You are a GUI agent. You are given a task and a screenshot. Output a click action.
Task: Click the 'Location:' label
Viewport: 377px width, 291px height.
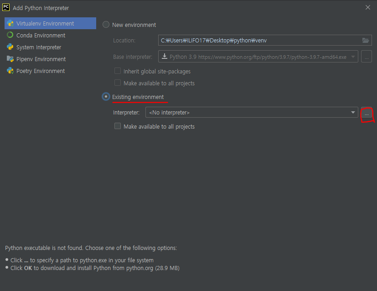click(x=124, y=41)
